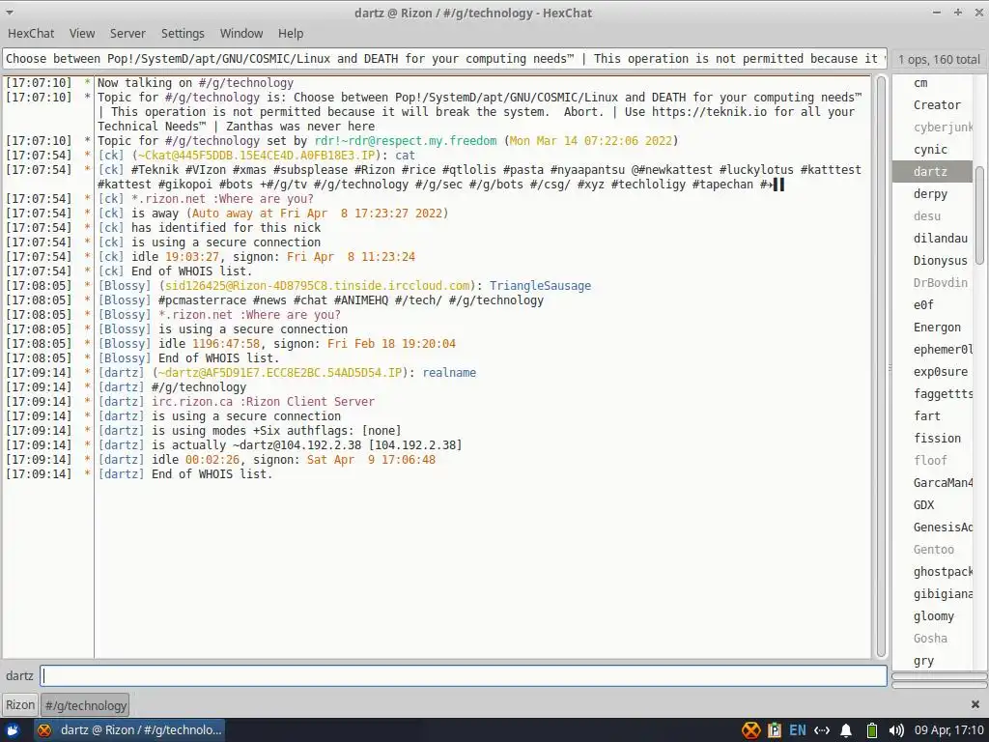989x742 pixels.
Task: Switch to the #/g/technology channel tab
Action: click(x=85, y=705)
